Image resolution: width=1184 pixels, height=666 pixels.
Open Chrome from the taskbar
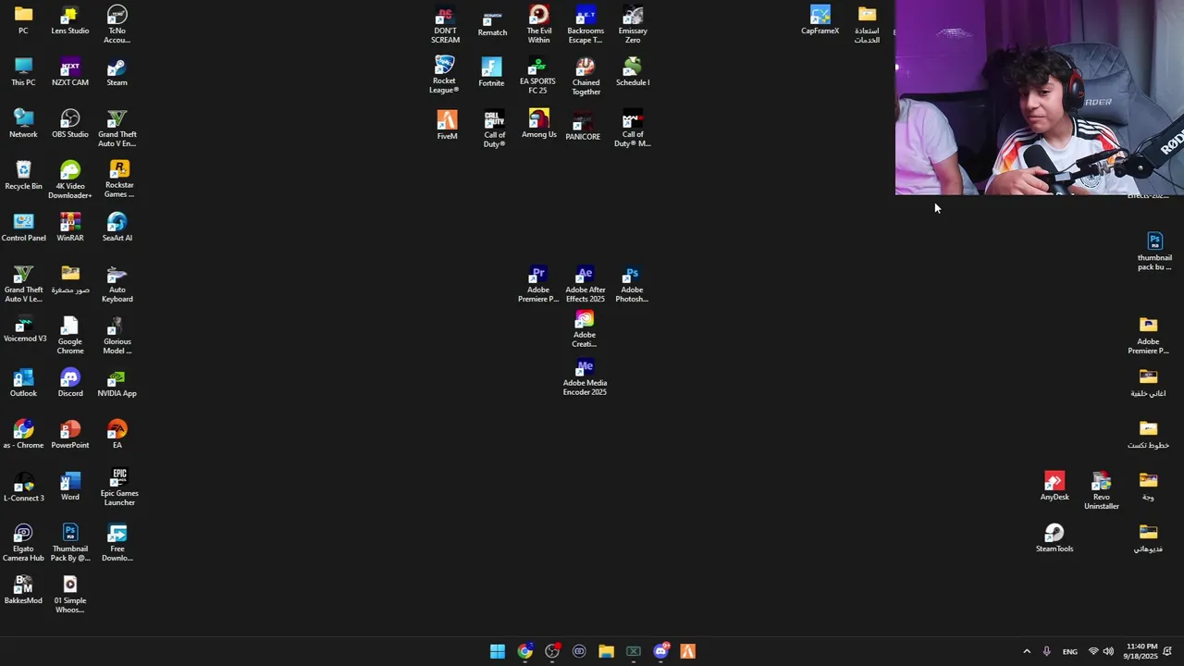point(524,651)
